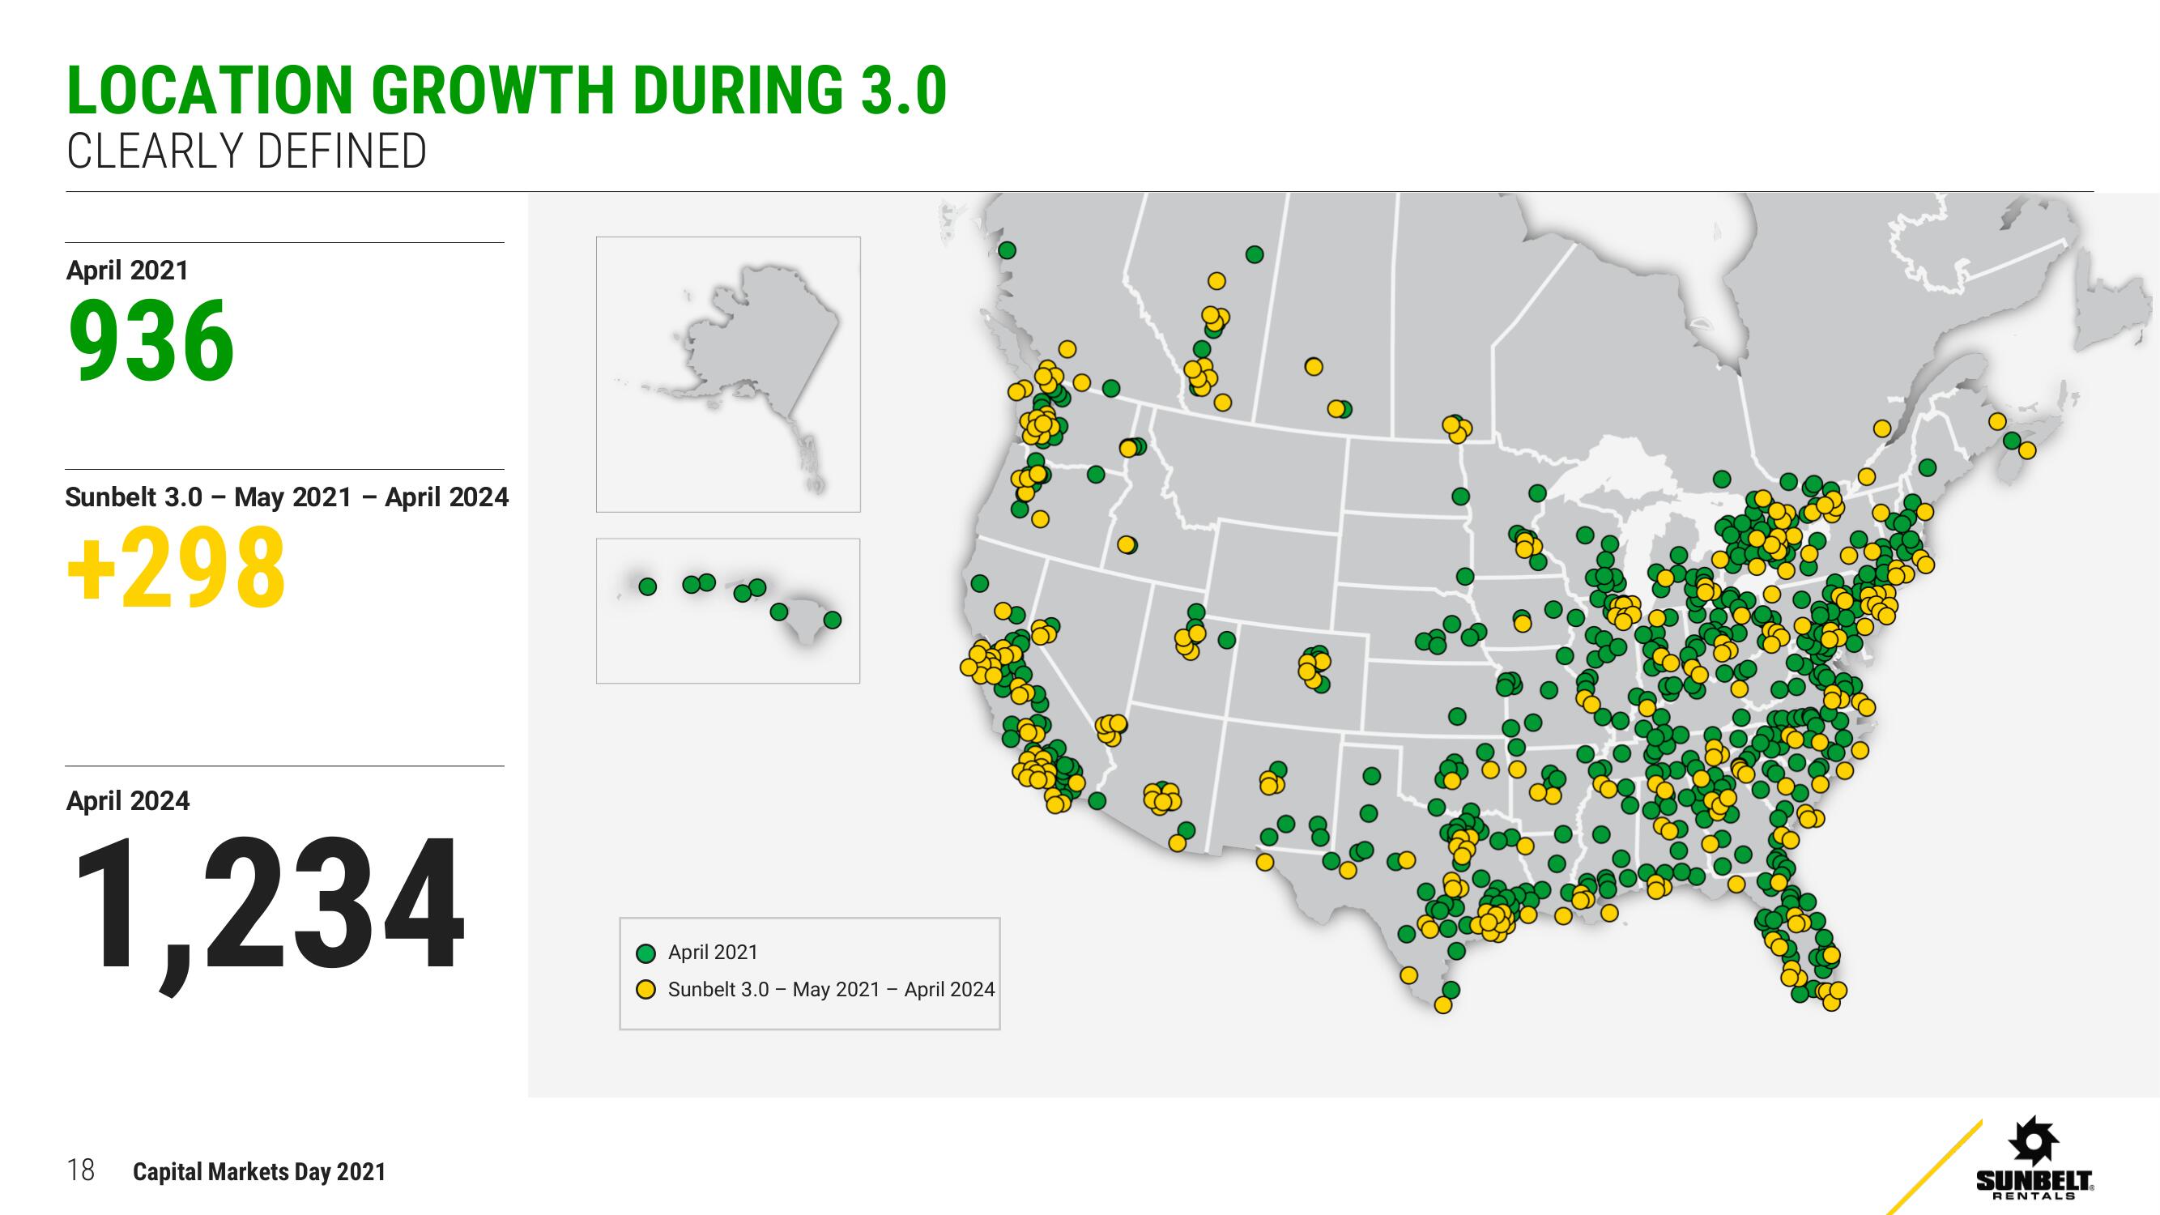Click the rightmost green dot in Hawaii inset
This screenshot has height=1215, width=2160.
pyautogui.click(x=832, y=620)
